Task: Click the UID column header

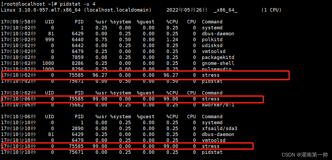Action: [49, 22]
